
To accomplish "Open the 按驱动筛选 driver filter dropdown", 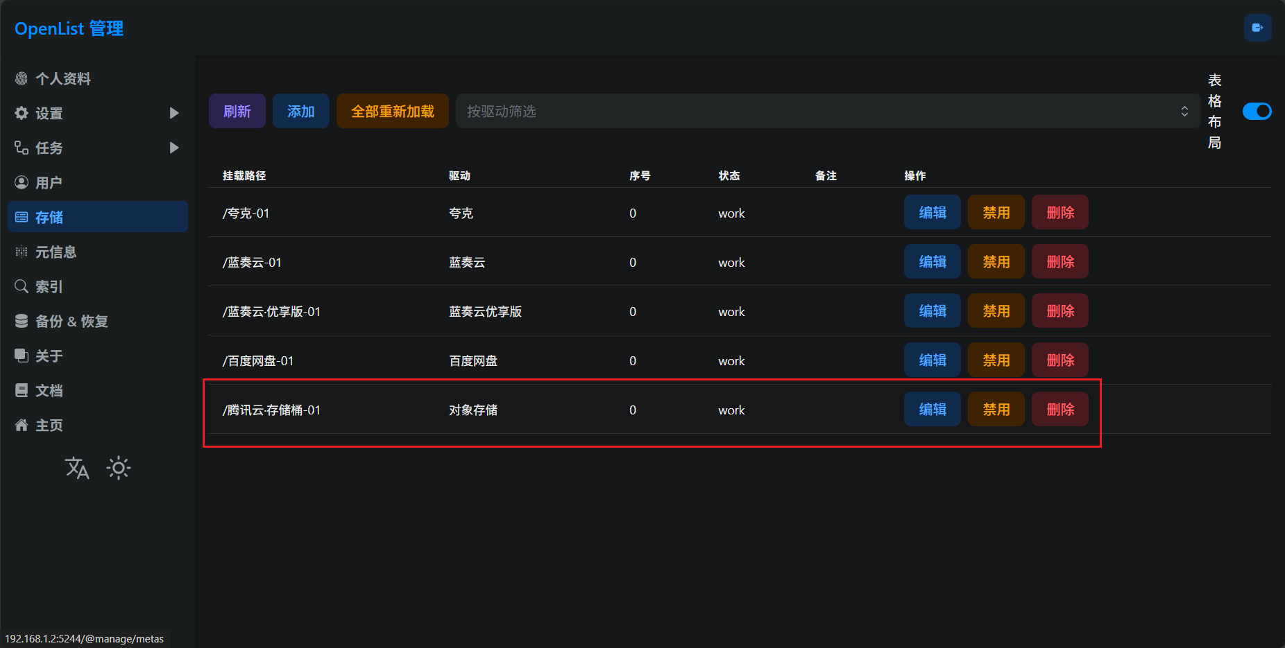I will (827, 111).
